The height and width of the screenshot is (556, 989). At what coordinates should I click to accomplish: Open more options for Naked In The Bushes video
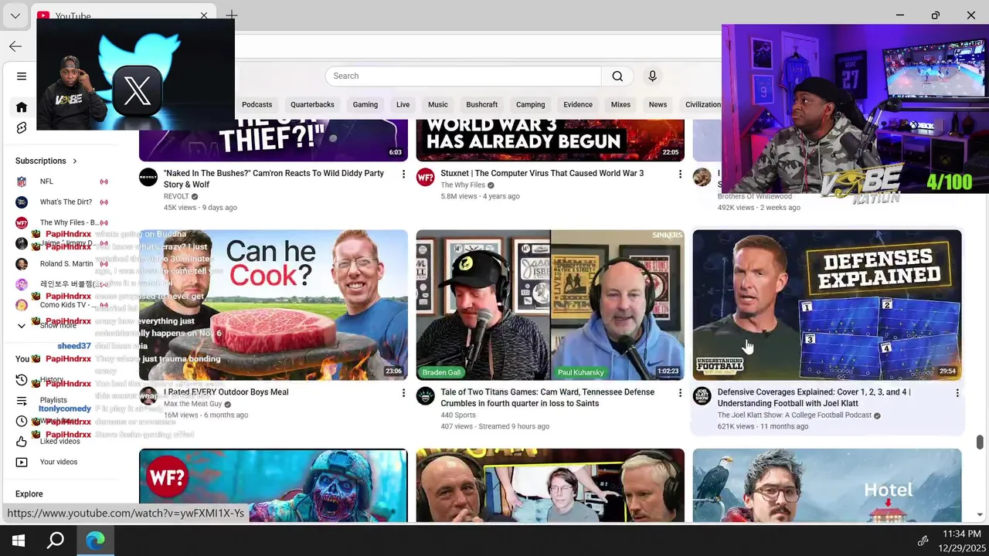tap(403, 175)
